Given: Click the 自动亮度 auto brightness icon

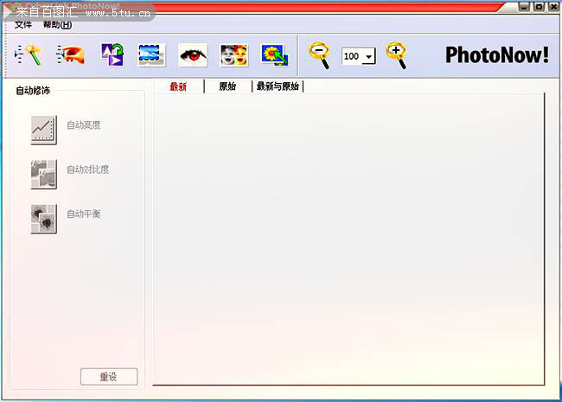Looking at the screenshot, I should [43, 130].
